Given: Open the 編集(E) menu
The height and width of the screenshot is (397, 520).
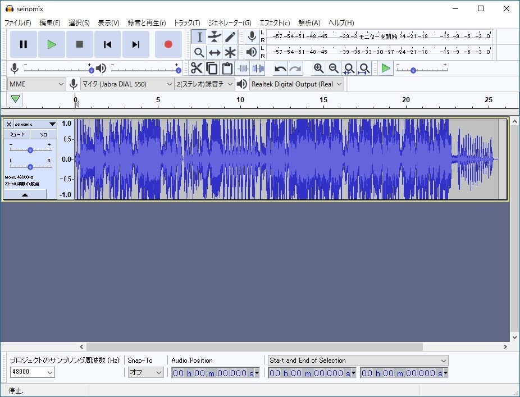Looking at the screenshot, I should click(x=50, y=23).
